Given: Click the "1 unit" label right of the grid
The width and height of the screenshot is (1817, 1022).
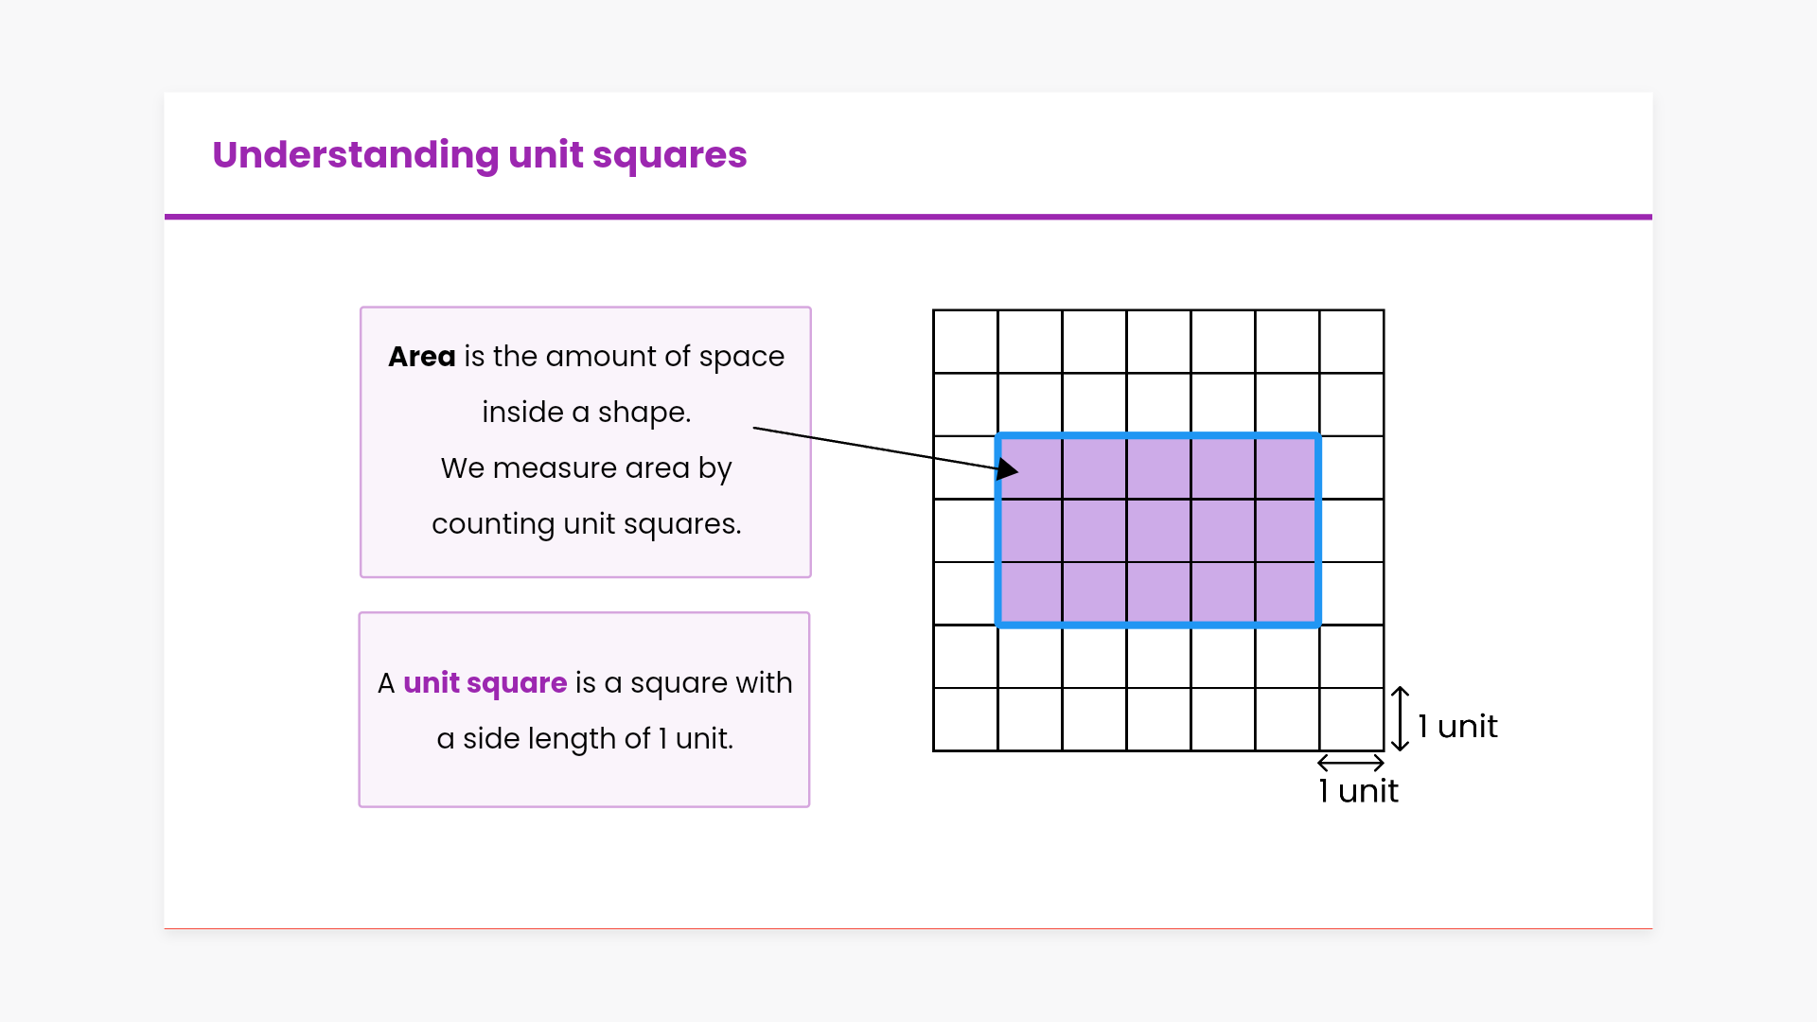Looking at the screenshot, I should pyautogui.click(x=1457, y=727).
